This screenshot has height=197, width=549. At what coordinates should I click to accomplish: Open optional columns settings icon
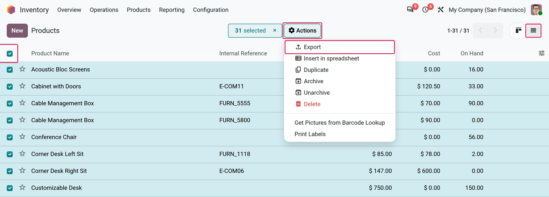click(541, 53)
